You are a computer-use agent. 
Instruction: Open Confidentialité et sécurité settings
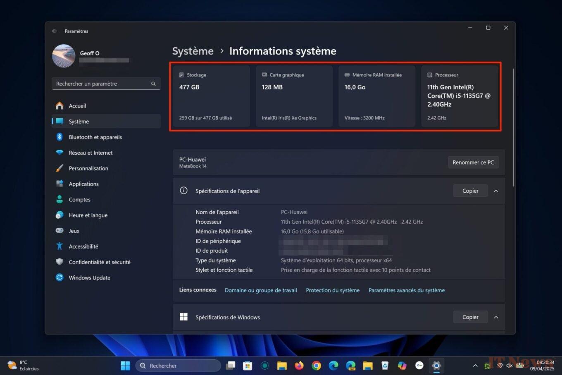pyautogui.click(x=106, y=262)
